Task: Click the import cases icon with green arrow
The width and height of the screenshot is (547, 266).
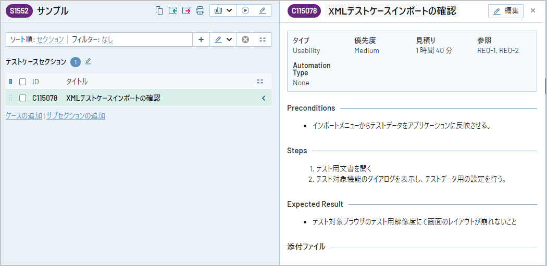Action: point(172,10)
